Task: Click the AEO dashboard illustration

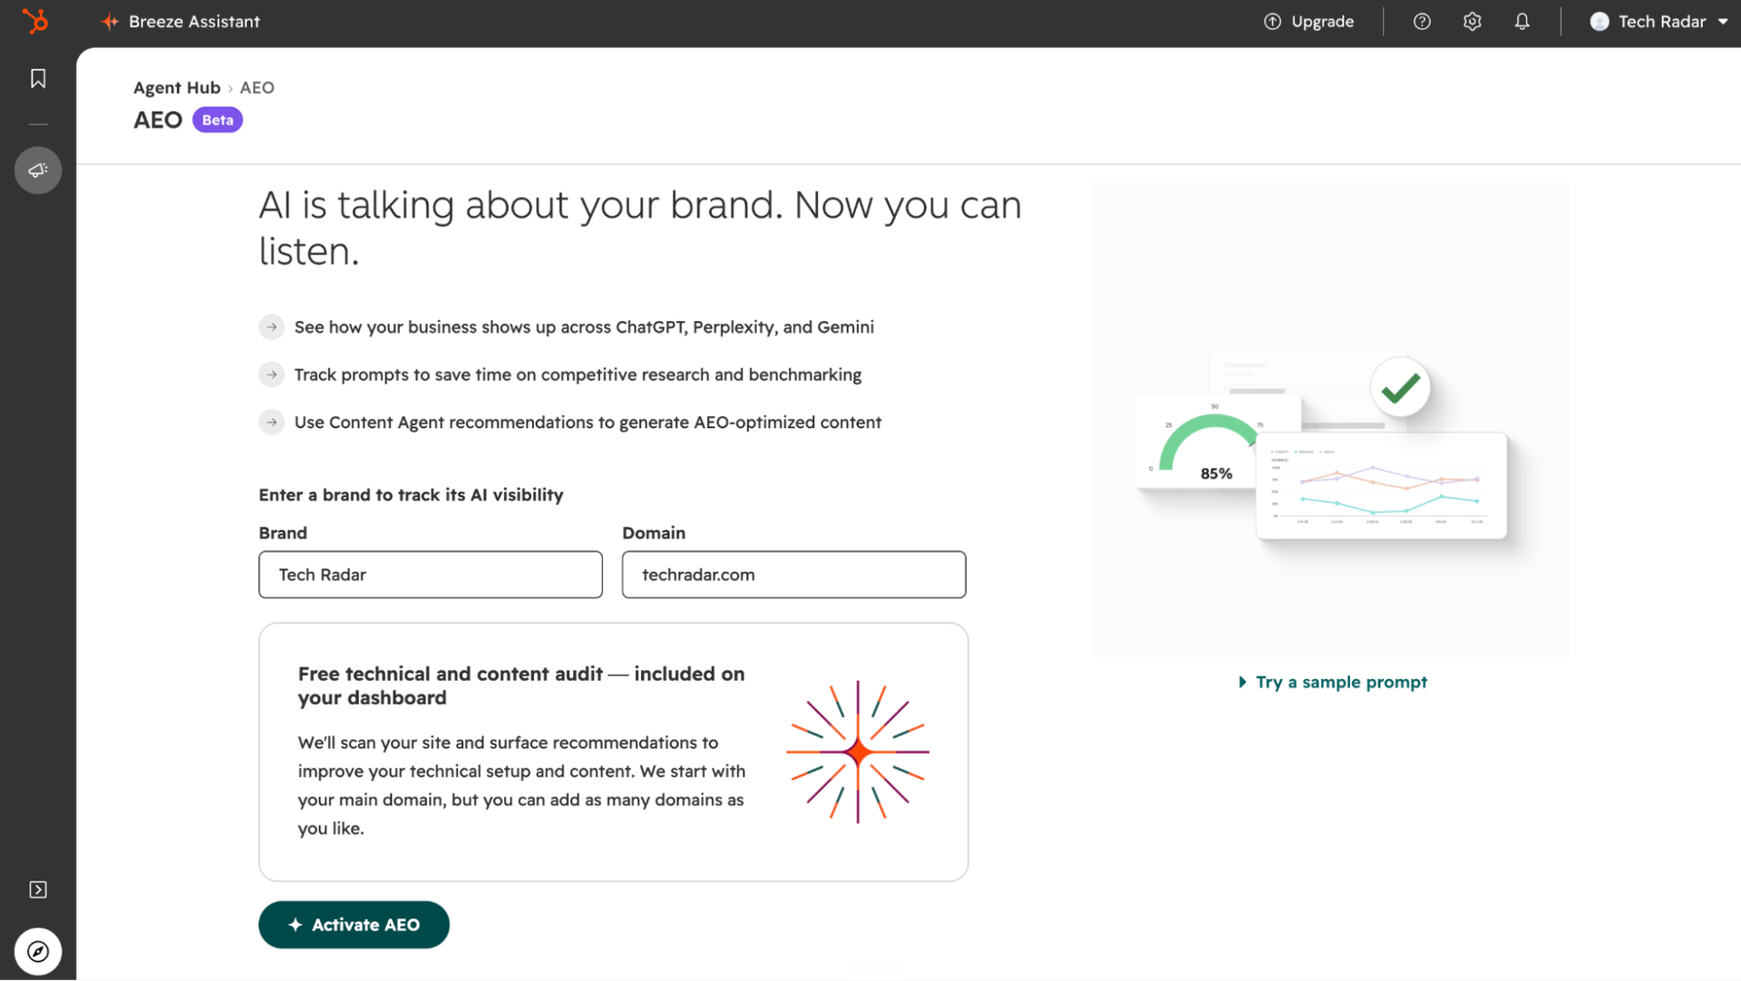Action: (x=1330, y=419)
